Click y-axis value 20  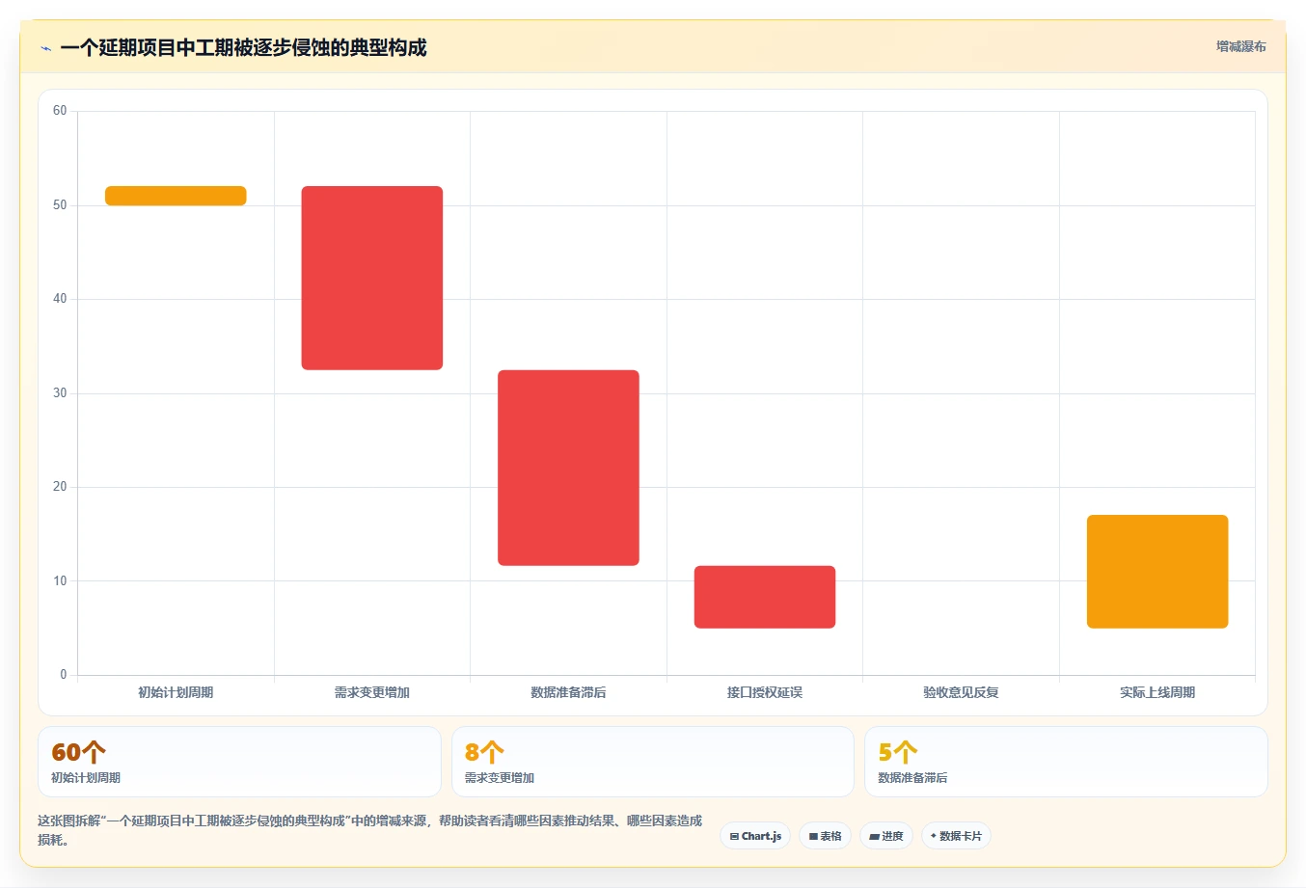(x=60, y=487)
